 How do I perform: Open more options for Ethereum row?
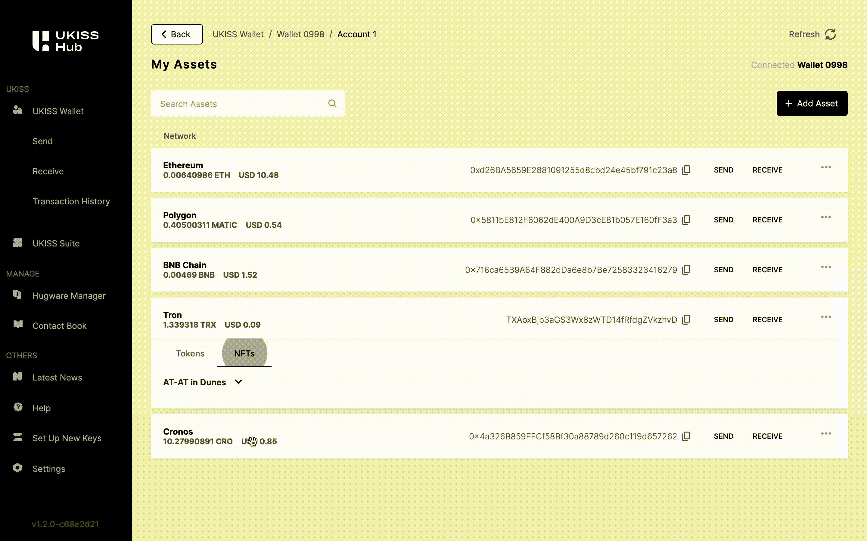pyautogui.click(x=826, y=167)
